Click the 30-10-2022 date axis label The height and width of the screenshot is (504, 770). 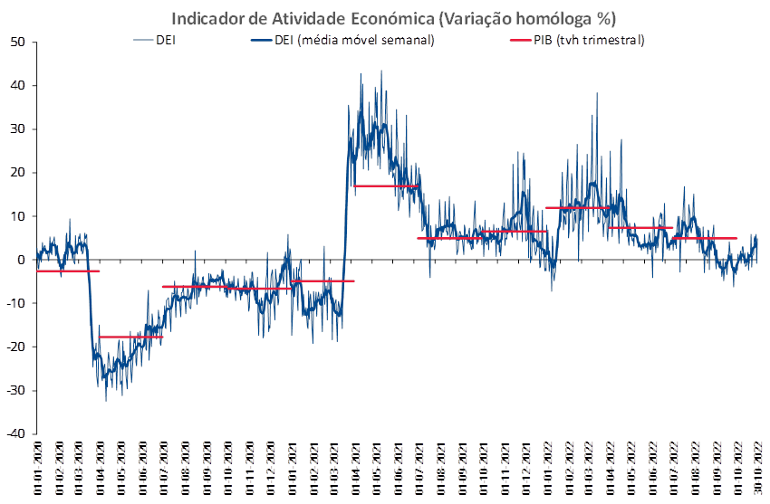point(757,468)
